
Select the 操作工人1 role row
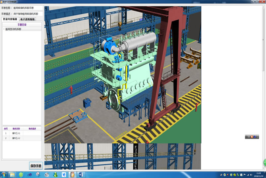coord(16,133)
